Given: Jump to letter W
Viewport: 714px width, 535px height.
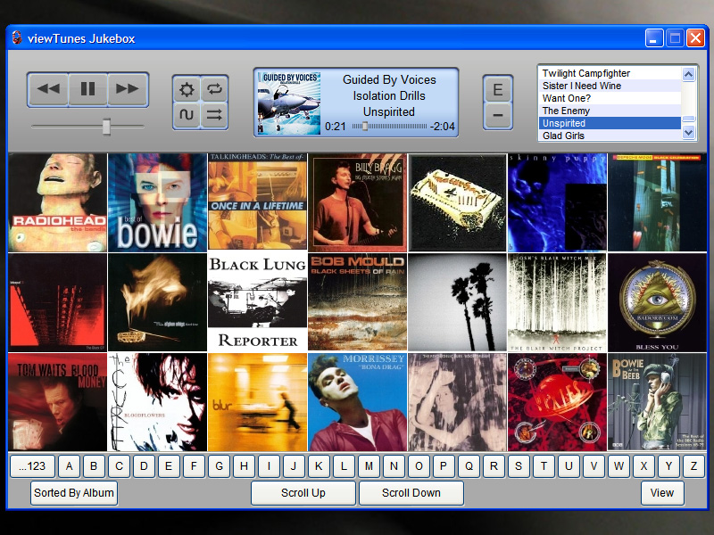Looking at the screenshot, I should tap(619, 465).
